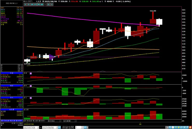The width and height of the screenshot is (192, 129).
Task: Switch to 15-minute chart interval
Action: (x=35, y=4)
